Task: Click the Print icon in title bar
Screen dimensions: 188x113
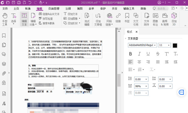Action: point(19,2)
